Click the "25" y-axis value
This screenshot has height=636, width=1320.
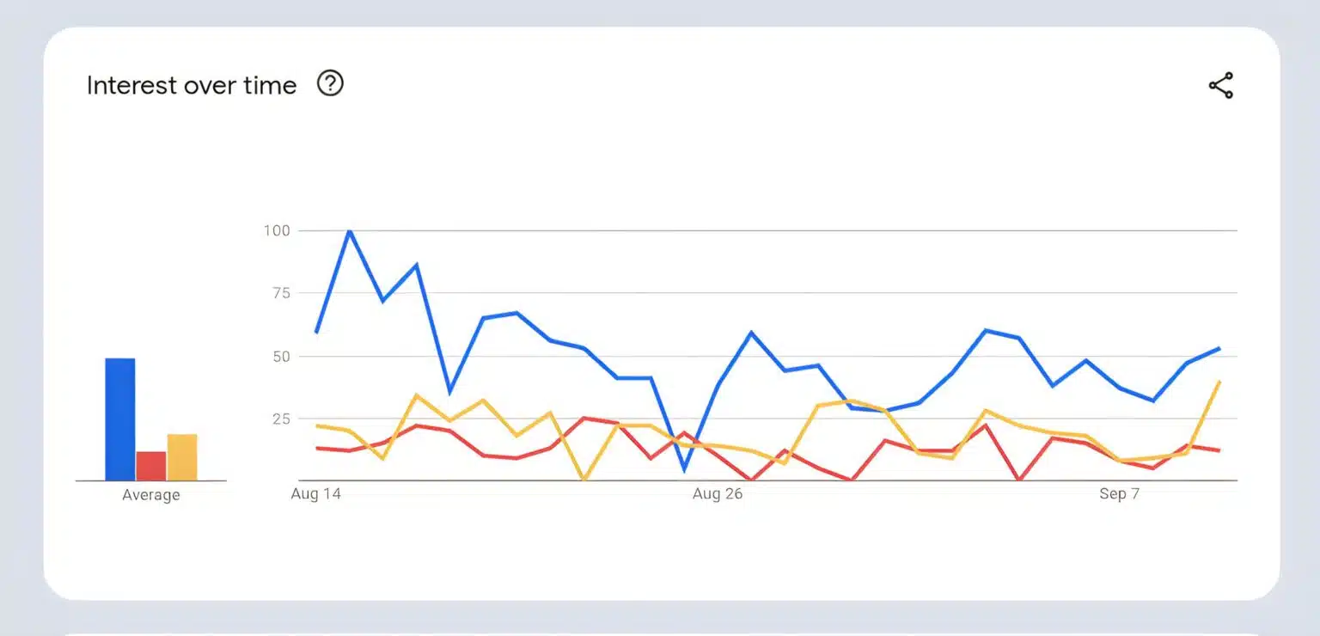(x=280, y=419)
